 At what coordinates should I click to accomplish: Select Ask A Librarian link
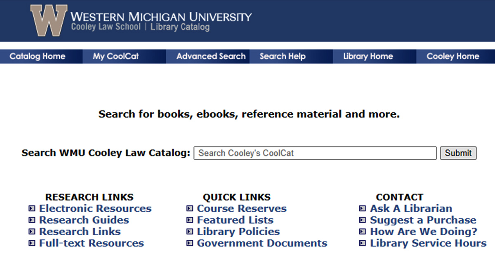tap(411, 209)
